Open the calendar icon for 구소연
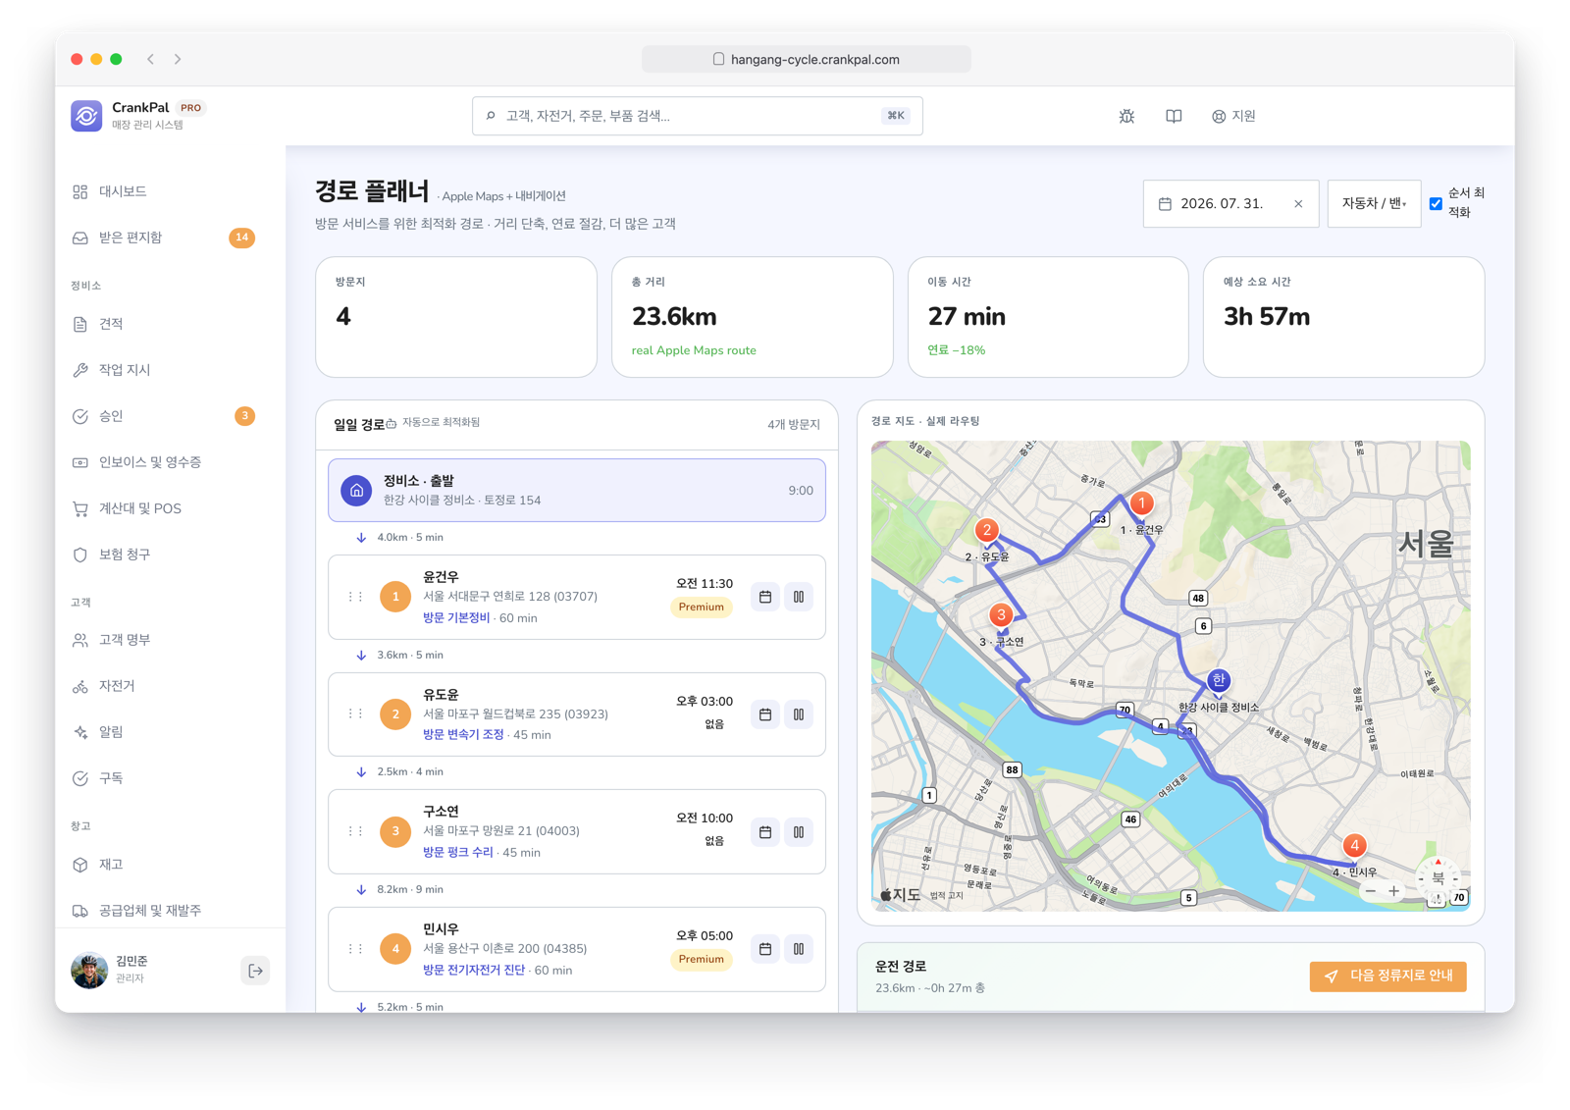This screenshot has width=1570, height=1110. (765, 832)
